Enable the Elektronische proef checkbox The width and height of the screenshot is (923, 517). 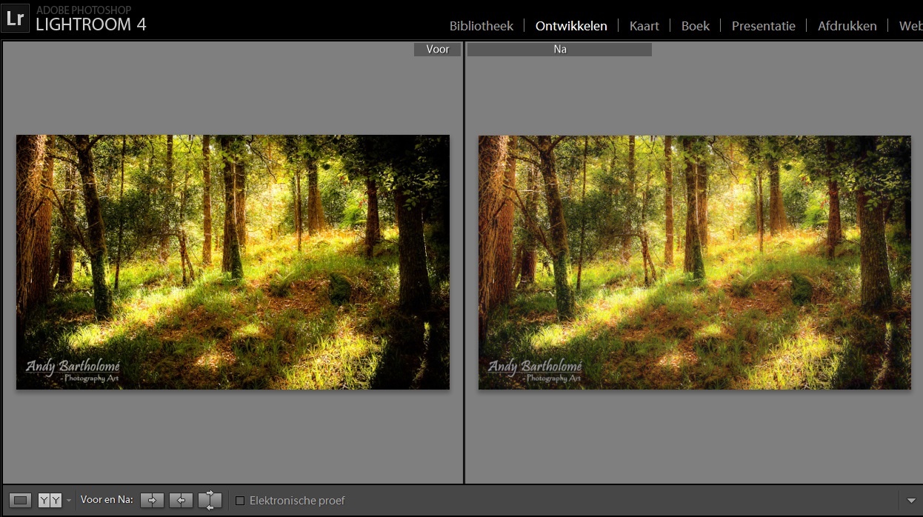point(240,501)
